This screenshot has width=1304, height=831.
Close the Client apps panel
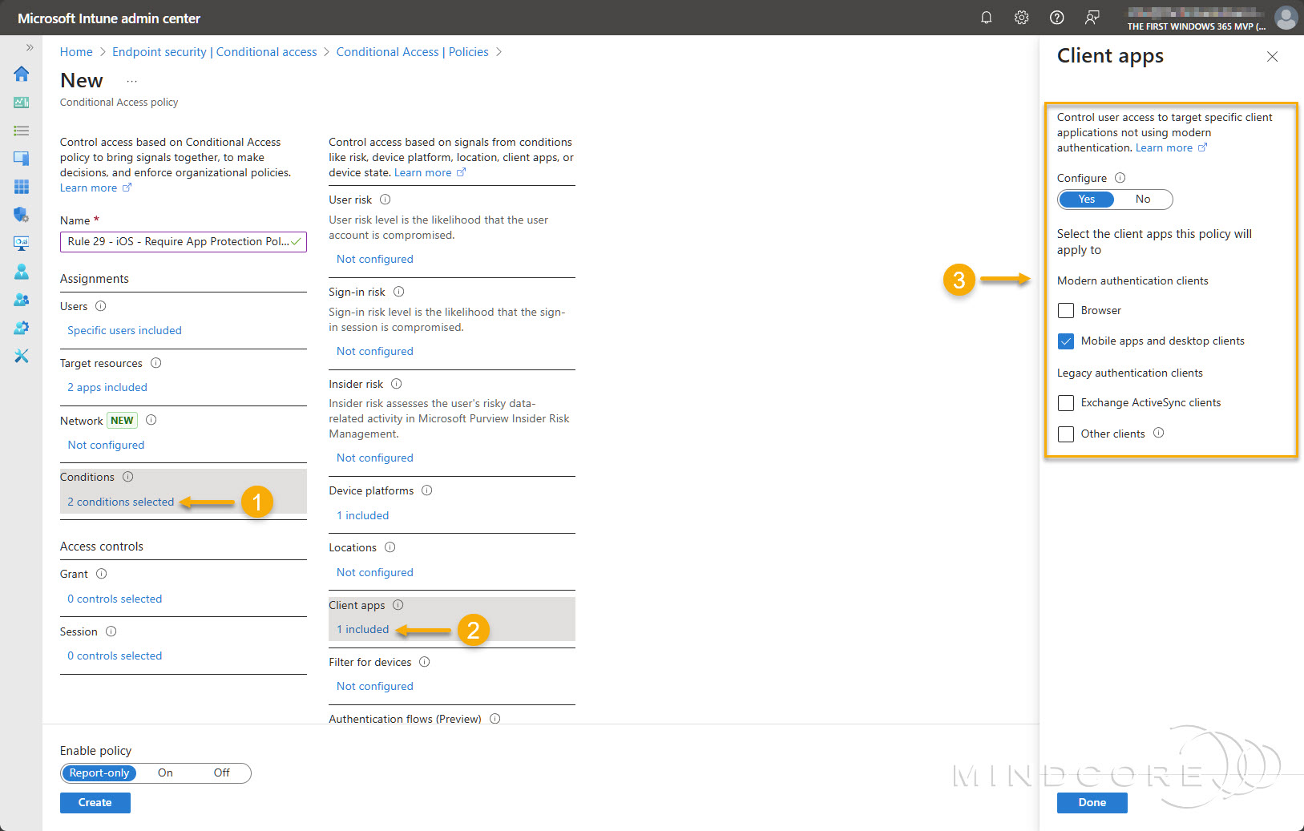[1272, 56]
